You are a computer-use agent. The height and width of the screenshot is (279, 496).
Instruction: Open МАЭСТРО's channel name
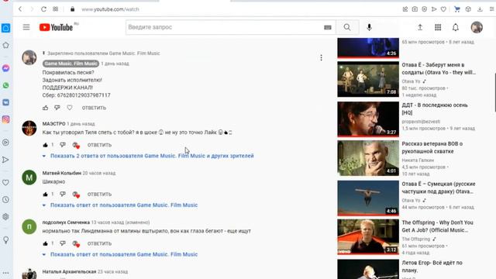point(53,124)
